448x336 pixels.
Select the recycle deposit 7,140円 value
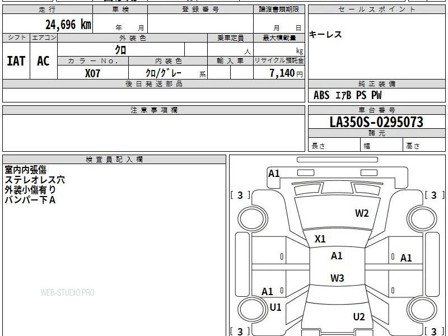[x=286, y=73]
